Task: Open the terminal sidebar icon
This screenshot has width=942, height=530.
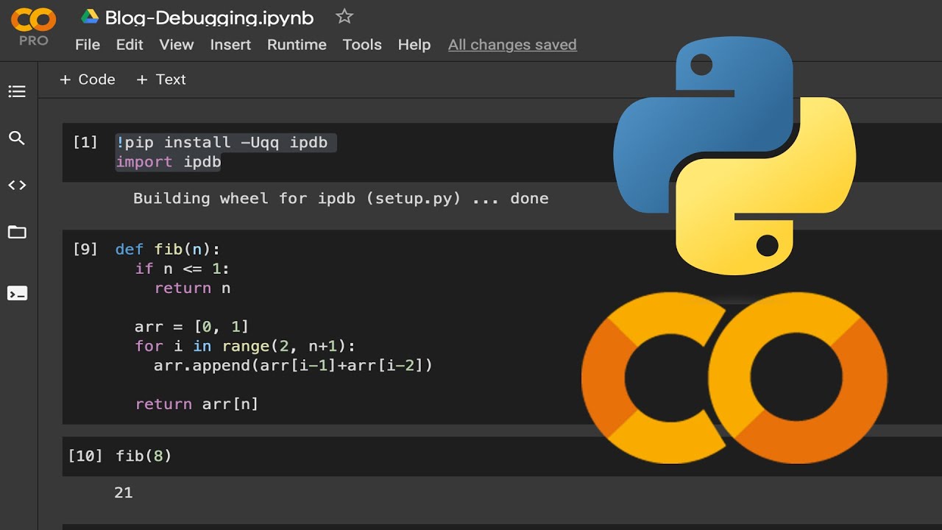Action: pyautogui.click(x=17, y=294)
